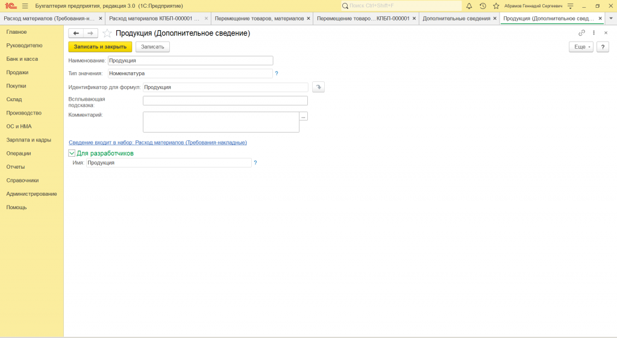Open favorites star in title bar
The width and height of the screenshot is (617, 338).
click(496, 6)
